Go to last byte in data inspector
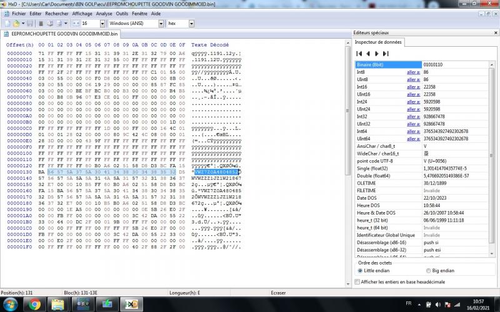Viewport: 500px width, 312px height. [386, 54]
